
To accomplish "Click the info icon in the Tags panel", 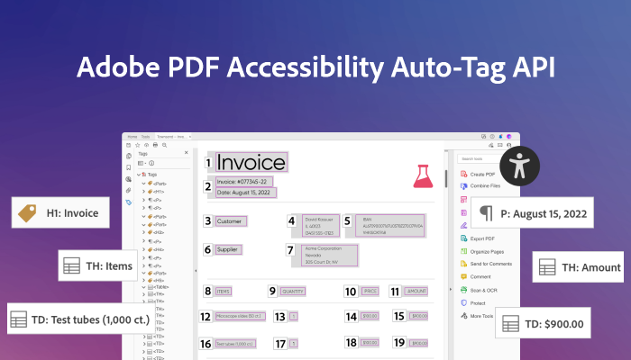I will [151, 163].
